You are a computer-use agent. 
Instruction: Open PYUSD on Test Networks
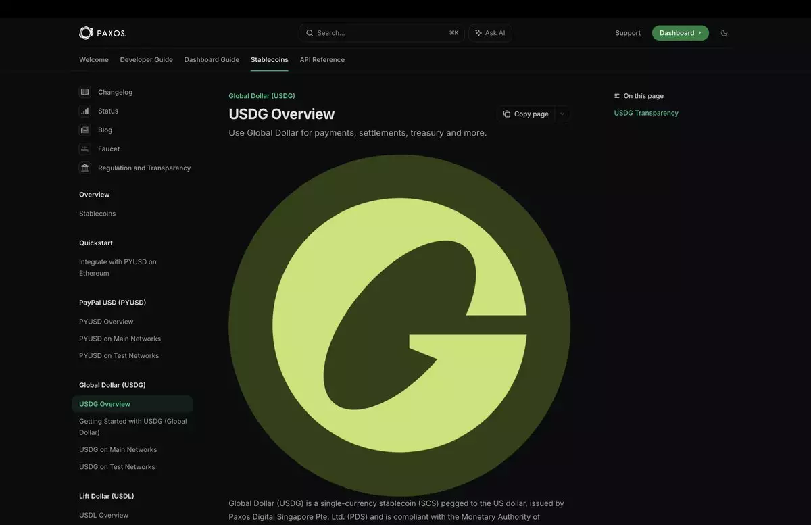tap(119, 355)
